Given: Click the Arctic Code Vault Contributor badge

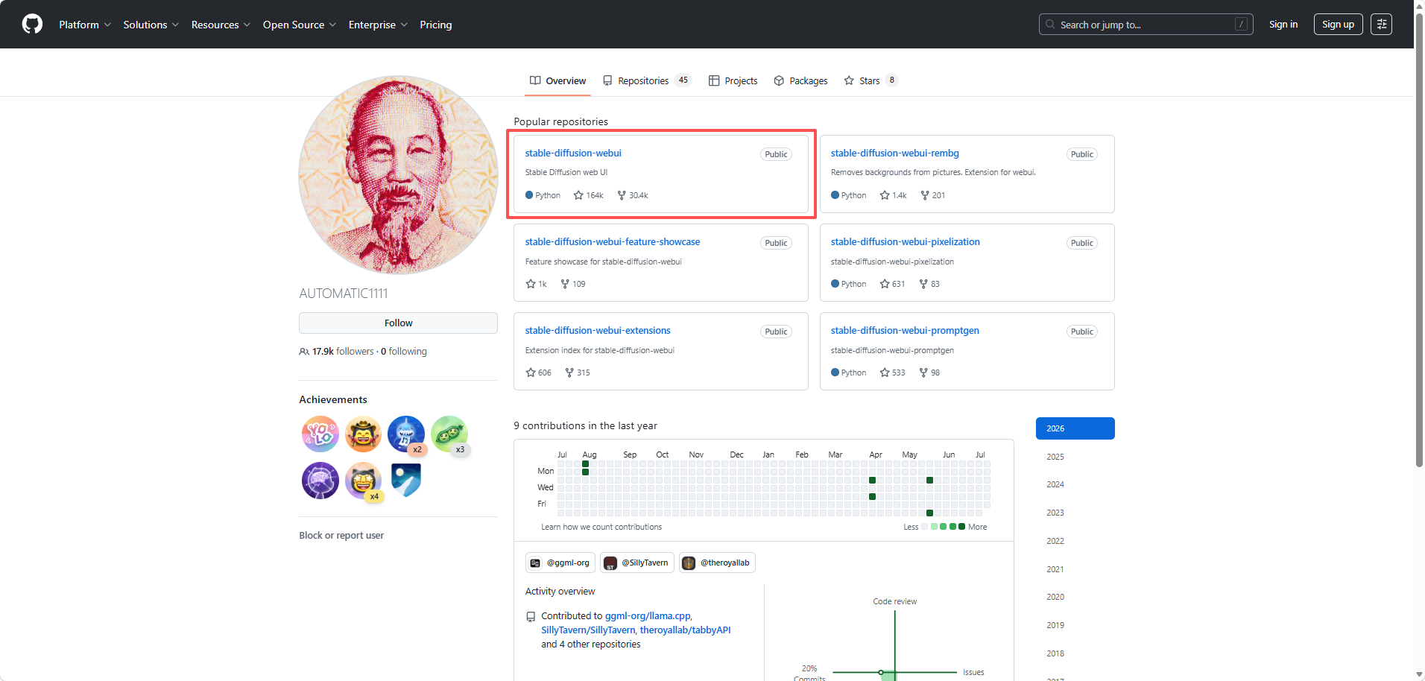Looking at the screenshot, I should pos(406,481).
